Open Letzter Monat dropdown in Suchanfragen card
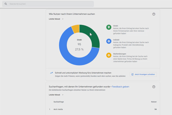 click(x=56, y=95)
